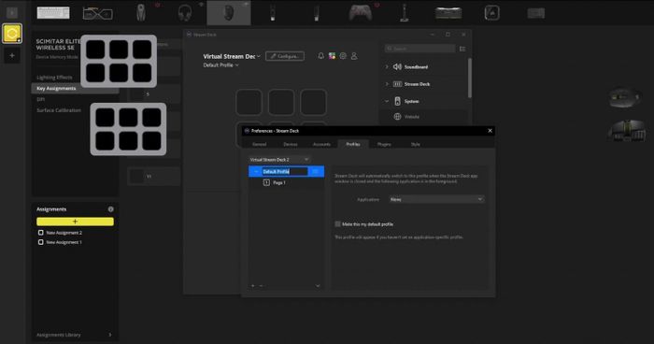Switch to the Plugins preferences tab

coord(384,144)
